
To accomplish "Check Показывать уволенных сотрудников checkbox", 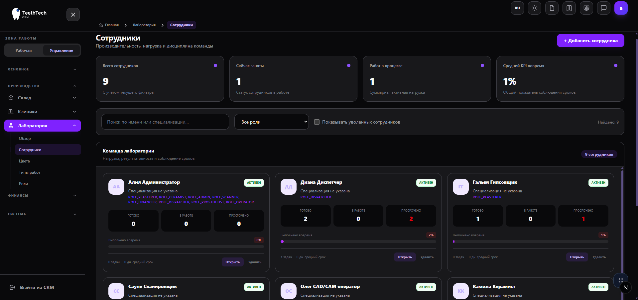I will (317, 122).
